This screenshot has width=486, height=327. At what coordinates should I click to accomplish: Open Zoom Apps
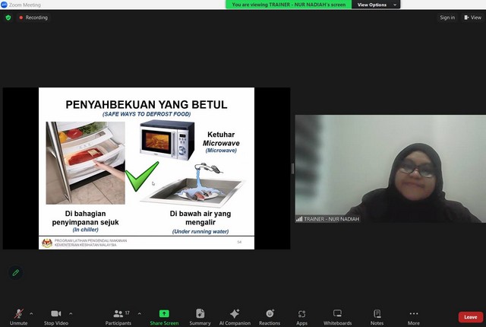click(x=302, y=315)
